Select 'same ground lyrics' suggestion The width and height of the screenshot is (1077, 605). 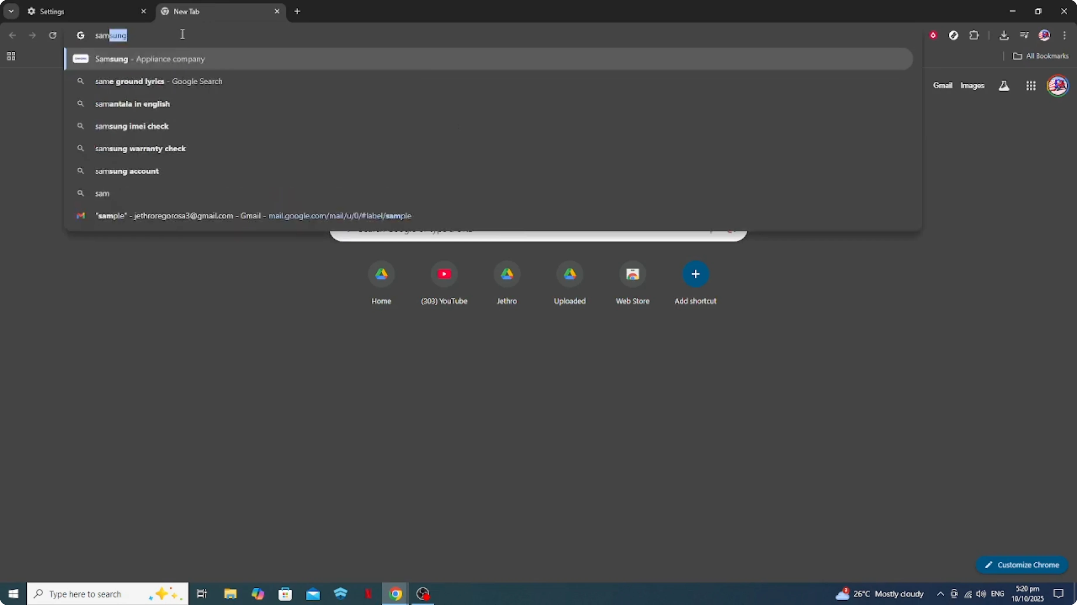coord(488,82)
